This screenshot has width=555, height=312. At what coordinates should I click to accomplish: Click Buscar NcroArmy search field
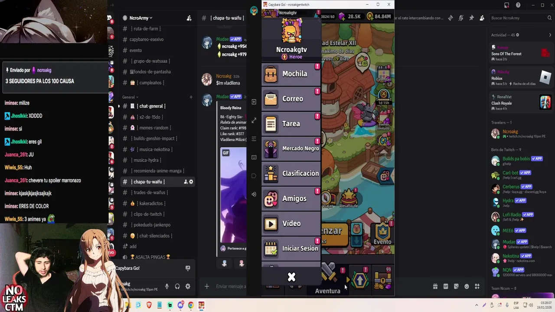(521, 18)
